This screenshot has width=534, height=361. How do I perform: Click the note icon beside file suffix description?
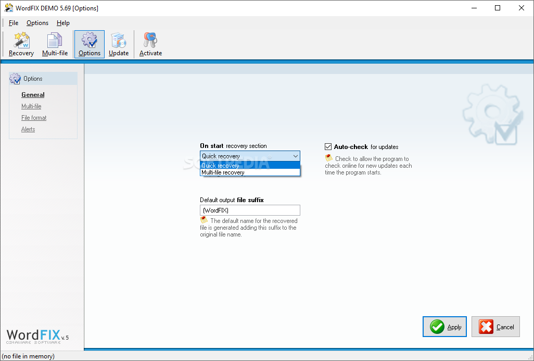coord(204,220)
